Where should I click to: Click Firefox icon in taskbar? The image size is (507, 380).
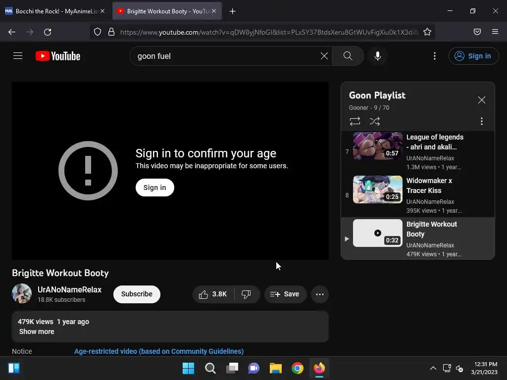pos(319,368)
